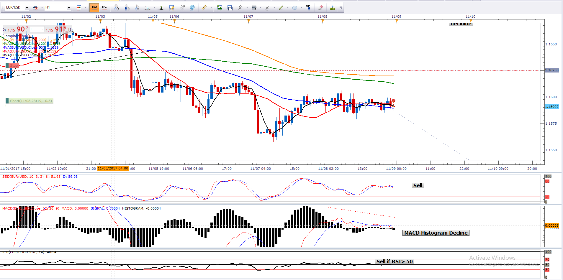Screen dimensions: 563x280
Task: Click the Short position label on chart
Action: coord(31,101)
